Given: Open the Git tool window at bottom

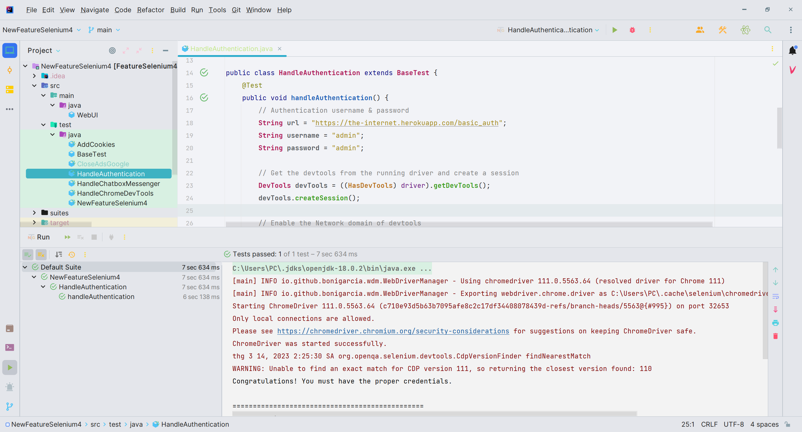Looking at the screenshot, I should click(x=10, y=406).
